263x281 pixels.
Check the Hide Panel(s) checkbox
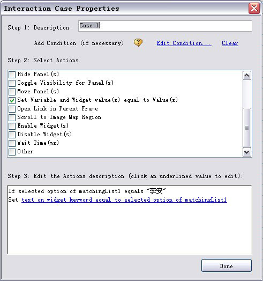point(12,75)
